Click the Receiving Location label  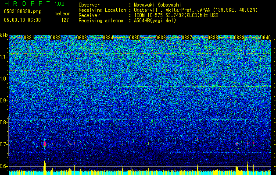pyautogui.click(x=102, y=10)
